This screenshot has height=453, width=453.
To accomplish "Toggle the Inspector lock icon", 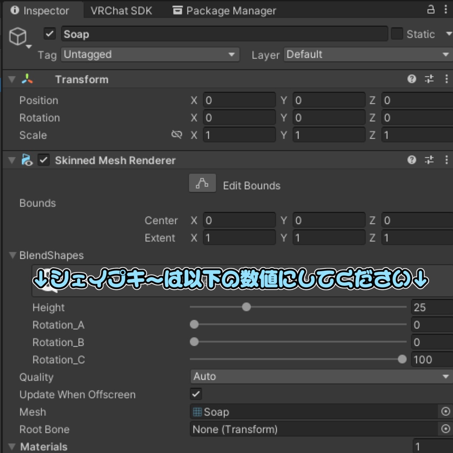I will [430, 10].
